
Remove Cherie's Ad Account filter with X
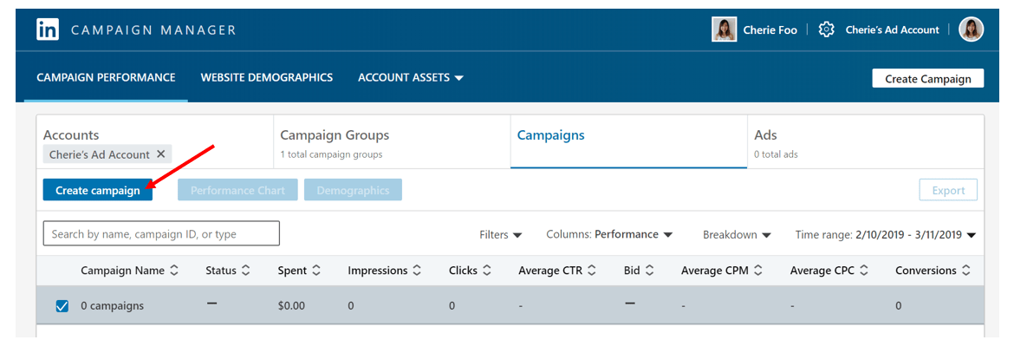click(x=161, y=154)
